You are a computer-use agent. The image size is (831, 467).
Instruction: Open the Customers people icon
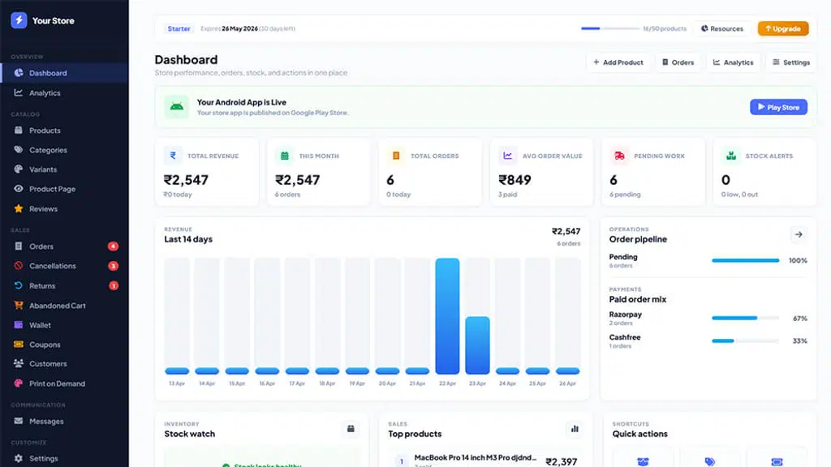(19, 364)
